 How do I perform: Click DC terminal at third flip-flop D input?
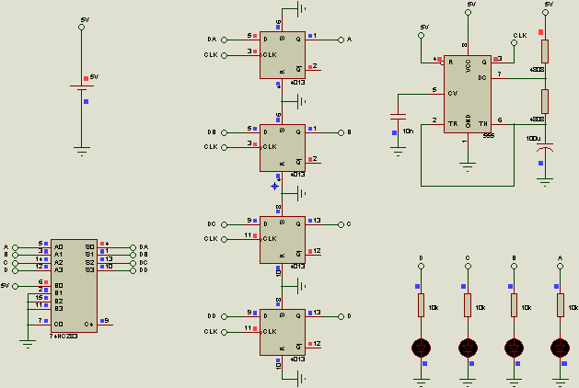[x=224, y=224]
